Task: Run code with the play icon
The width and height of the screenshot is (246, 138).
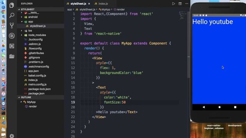Action: (173, 3)
